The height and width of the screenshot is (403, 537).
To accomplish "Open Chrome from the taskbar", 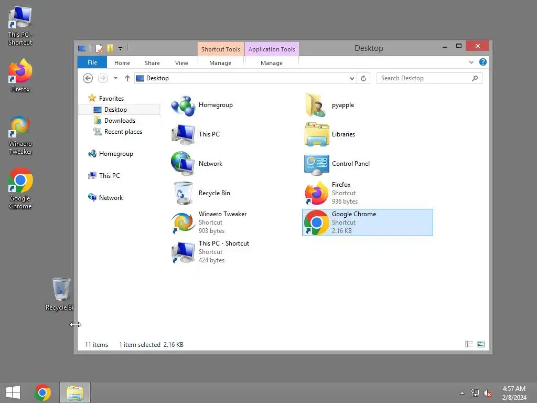I will pyautogui.click(x=42, y=393).
